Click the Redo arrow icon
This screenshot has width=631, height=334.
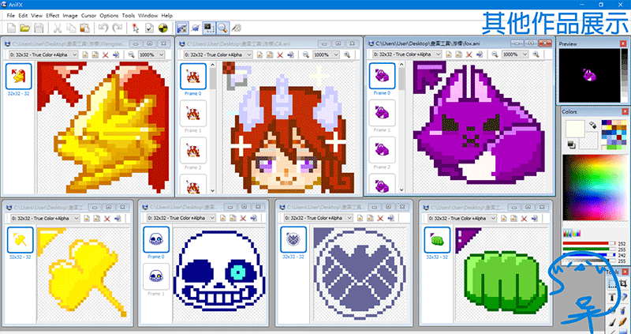(117, 28)
